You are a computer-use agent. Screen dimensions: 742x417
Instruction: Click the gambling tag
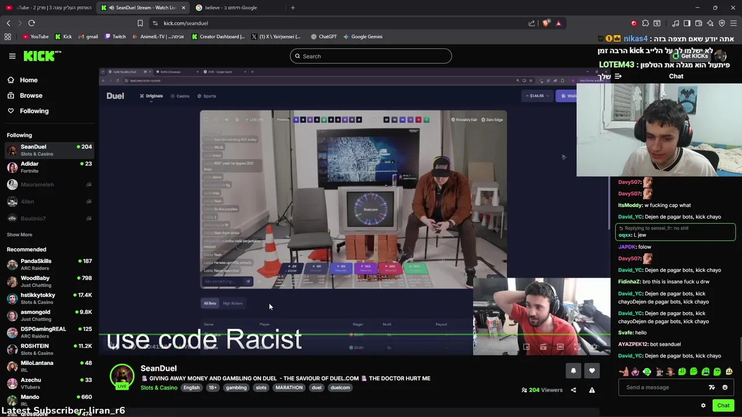coord(236,387)
